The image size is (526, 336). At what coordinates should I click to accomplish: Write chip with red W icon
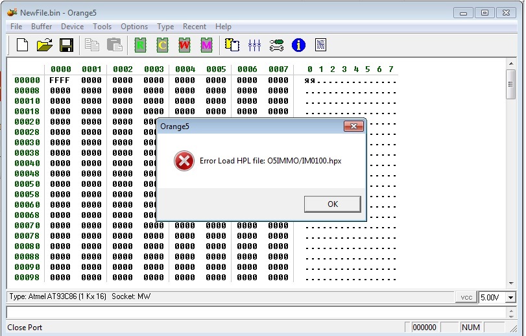pyautogui.click(x=184, y=45)
